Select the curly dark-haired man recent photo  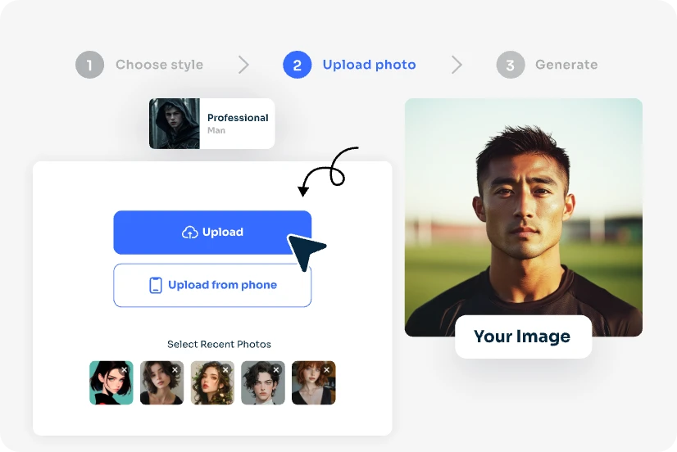click(x=262, y=382)
